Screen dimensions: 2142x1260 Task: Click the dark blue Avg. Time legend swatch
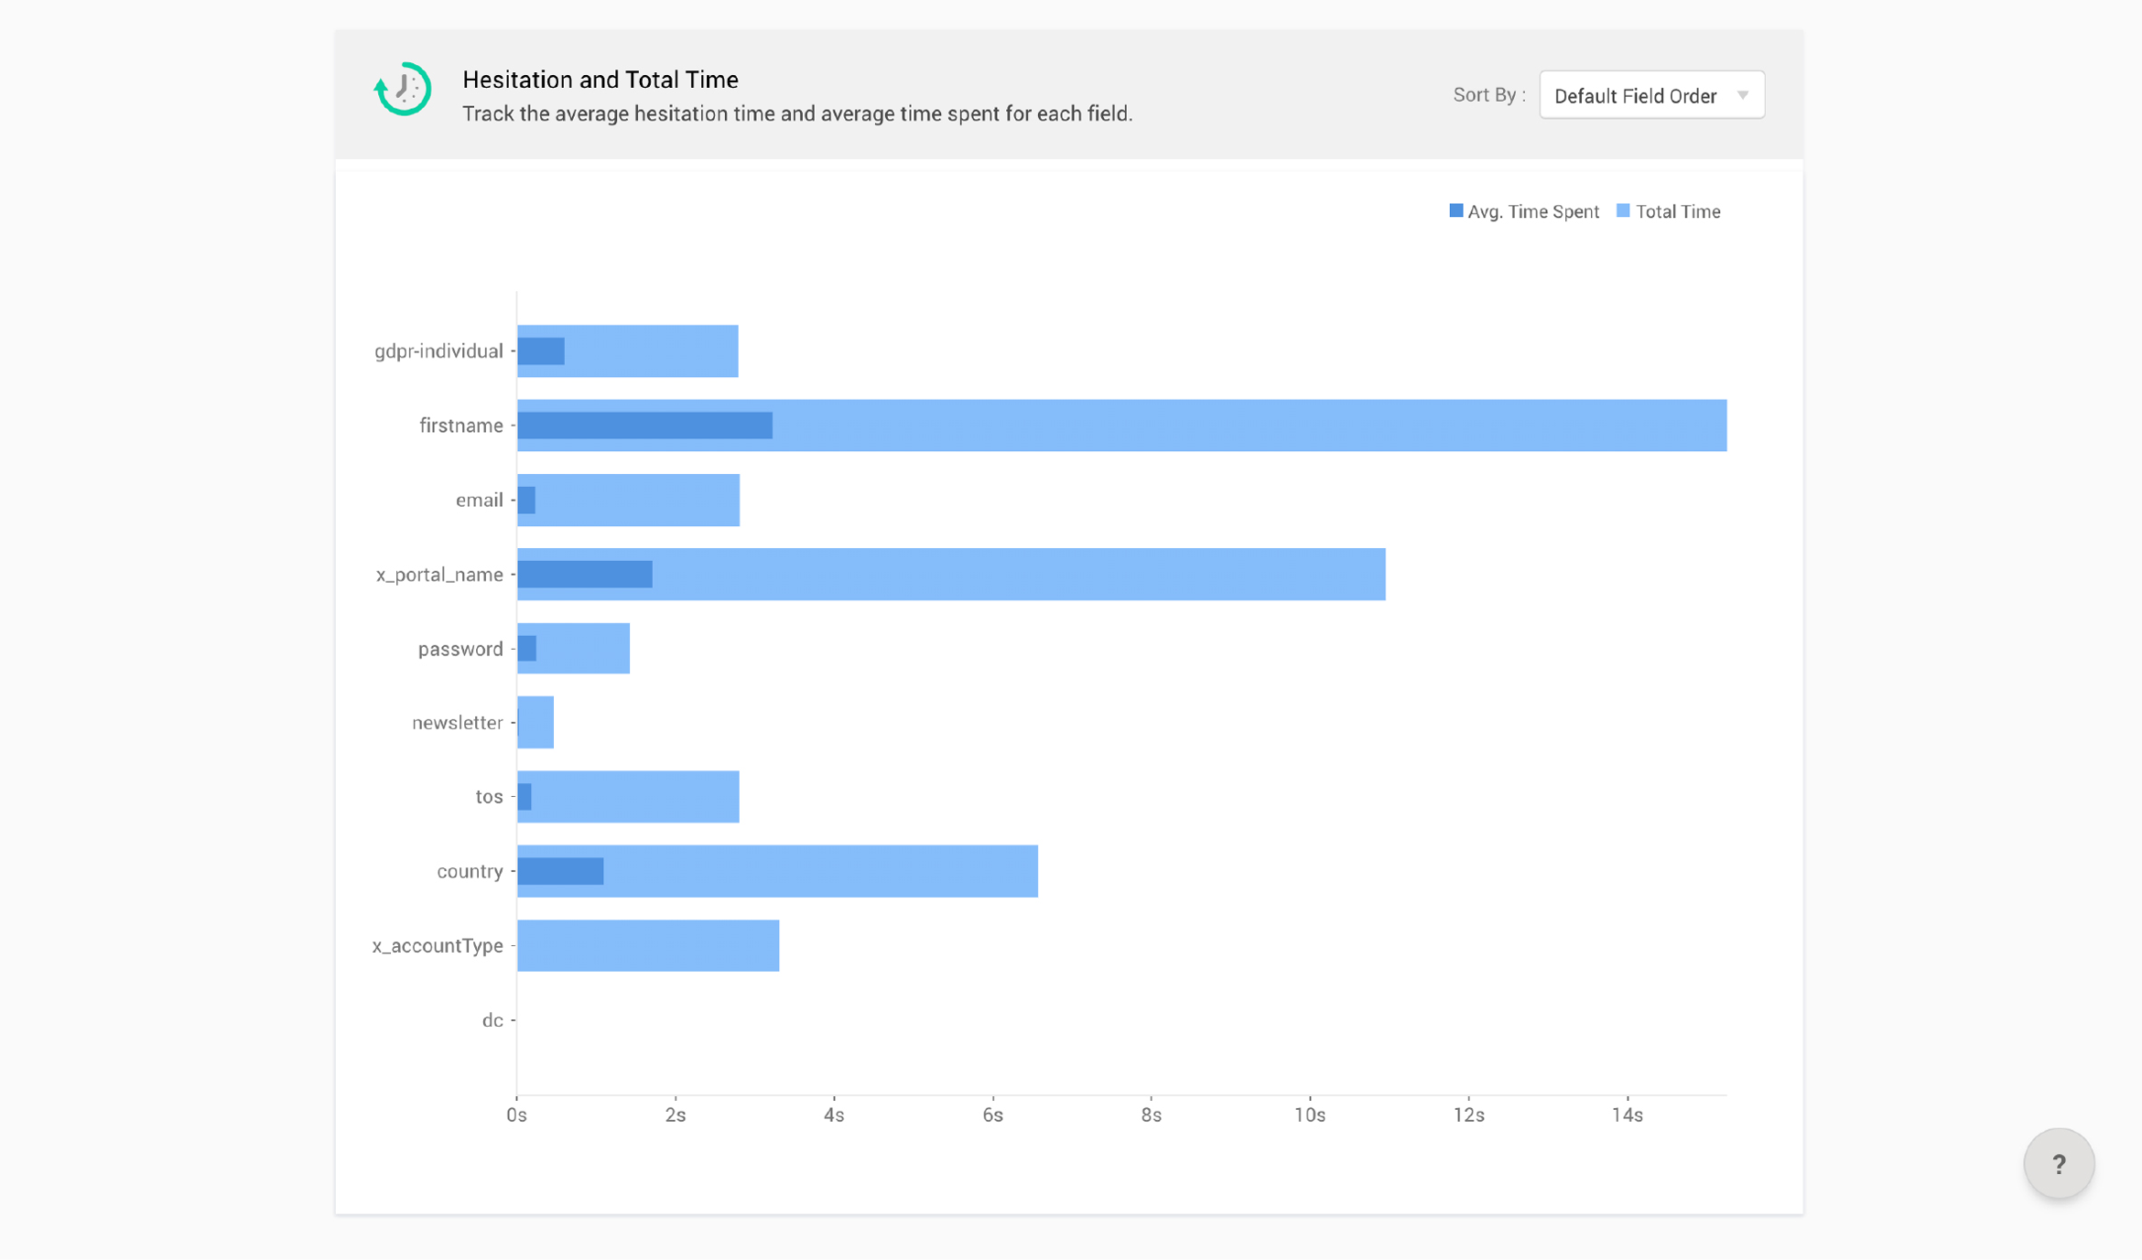[x=1455, y=211]
